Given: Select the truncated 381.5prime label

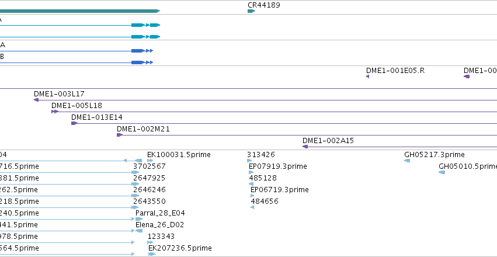Looking at the screenshot, I should coord(19,178).
